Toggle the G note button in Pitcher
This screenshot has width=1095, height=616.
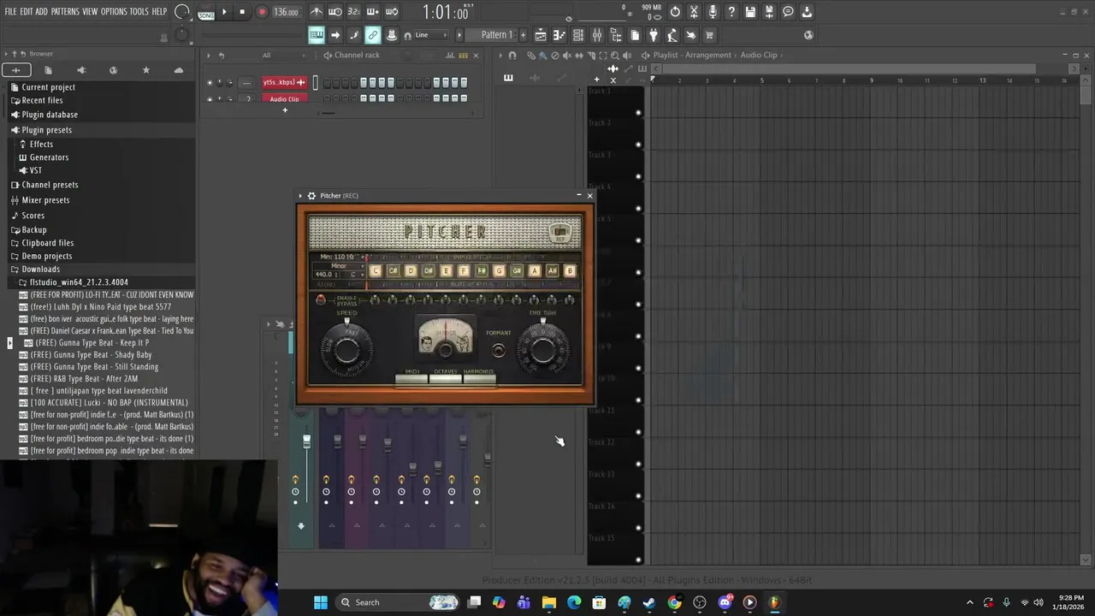(x=499, y=270)
